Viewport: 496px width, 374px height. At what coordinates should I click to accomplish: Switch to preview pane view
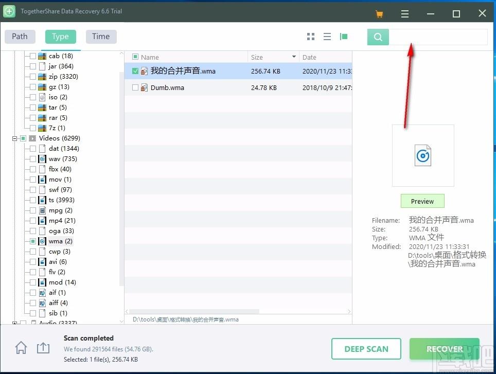click(344, 37)
